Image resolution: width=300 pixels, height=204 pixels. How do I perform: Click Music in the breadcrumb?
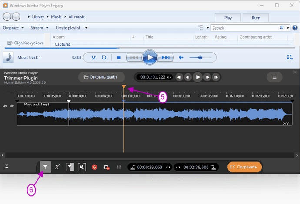coord(56,17)
